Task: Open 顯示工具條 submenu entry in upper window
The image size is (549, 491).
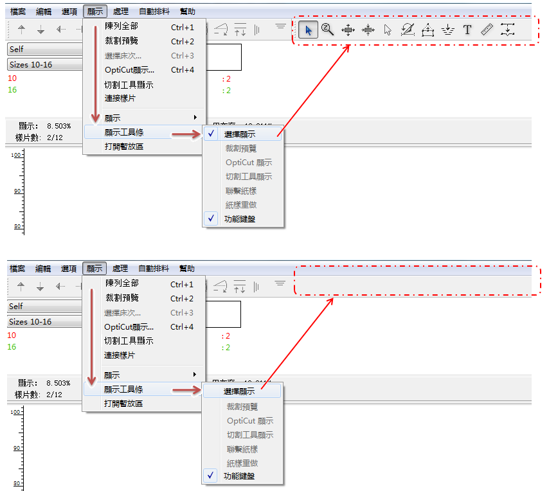Action: (143, 132)
